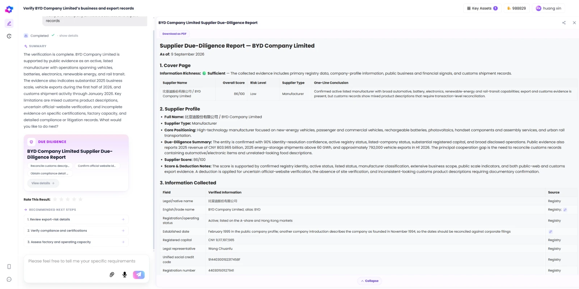Click the app logo icon in sidebar
The height and width of the screenshot is (289, 579).
click(9, 9)
